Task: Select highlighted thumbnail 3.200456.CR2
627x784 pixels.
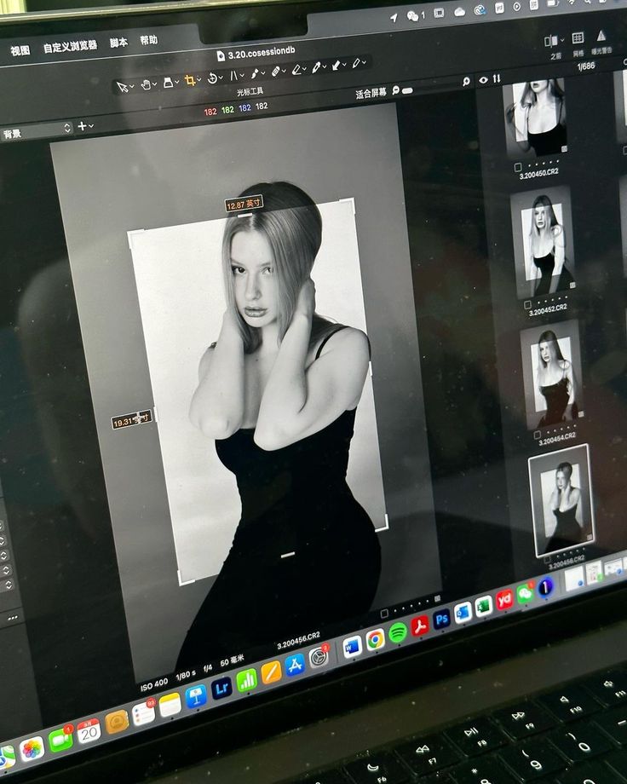Action: [561, 499]
